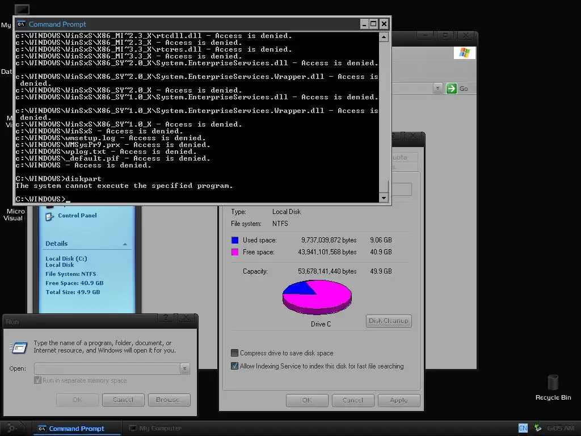Click the Start button on taskbar
The width and height of the screenshot is (581, 436).
[12, 428]
